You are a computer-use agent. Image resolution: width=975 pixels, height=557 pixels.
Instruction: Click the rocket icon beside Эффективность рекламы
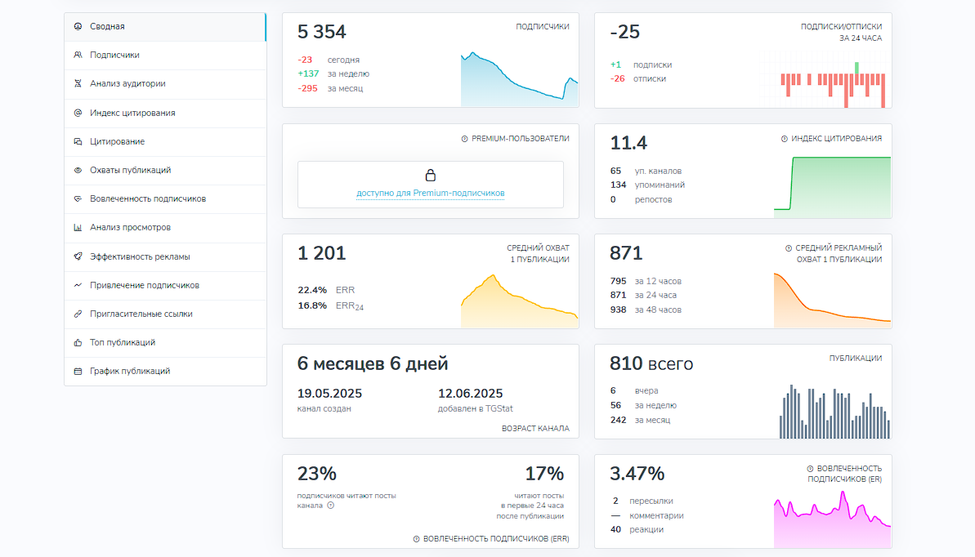[78, 256]
